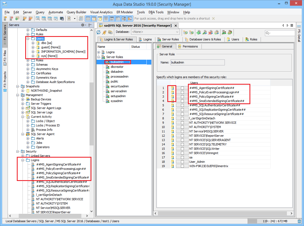
Task: Check the l_certSignSmDetach member checkbox
Action: coord(182,118)
